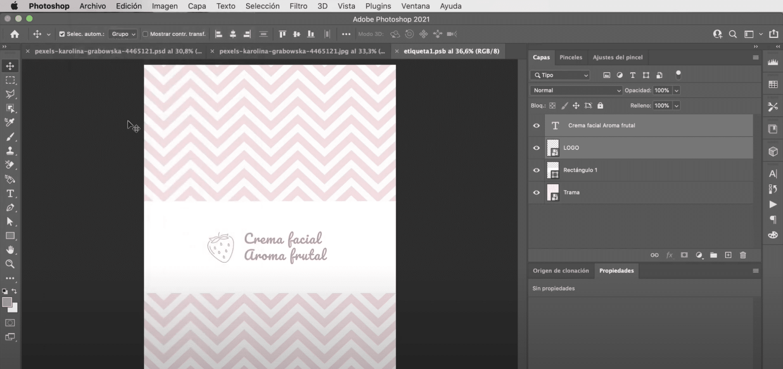Create a new adjustment layer

699,255
